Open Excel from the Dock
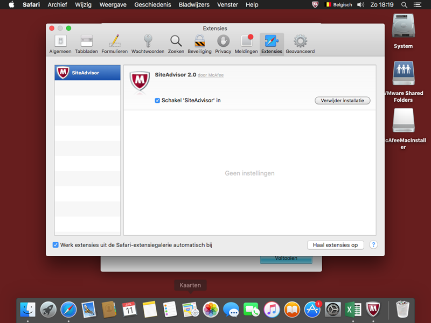The width and height of the screenshot is (431, 323). point(353,309)
